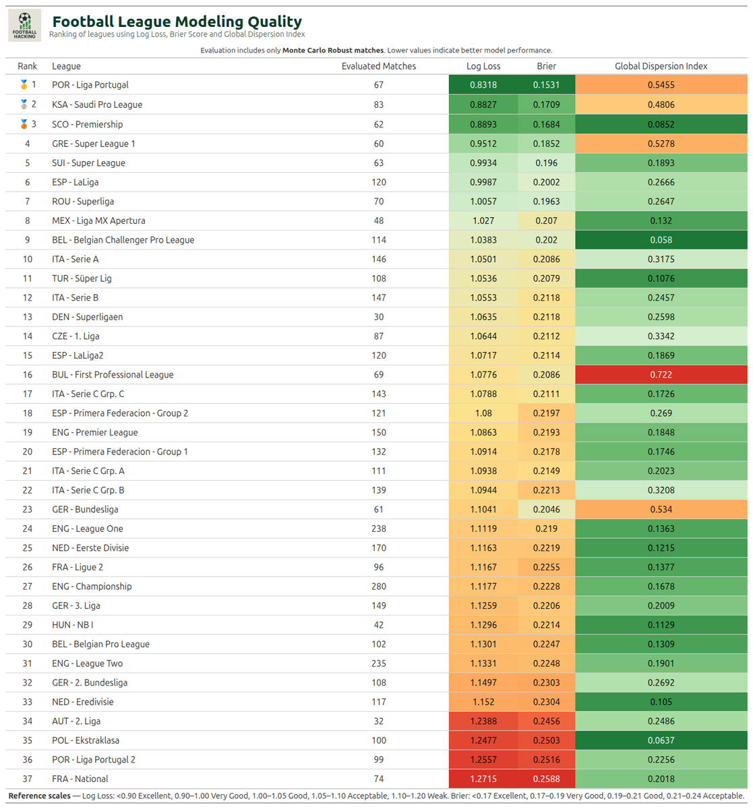Click the 0.058 dispersion index cell

click(661, 240)
